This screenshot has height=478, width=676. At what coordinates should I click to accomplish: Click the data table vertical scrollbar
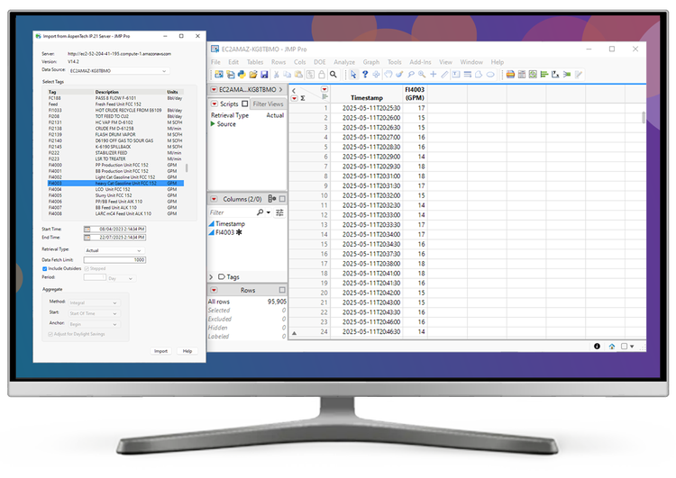click(644, 117)
